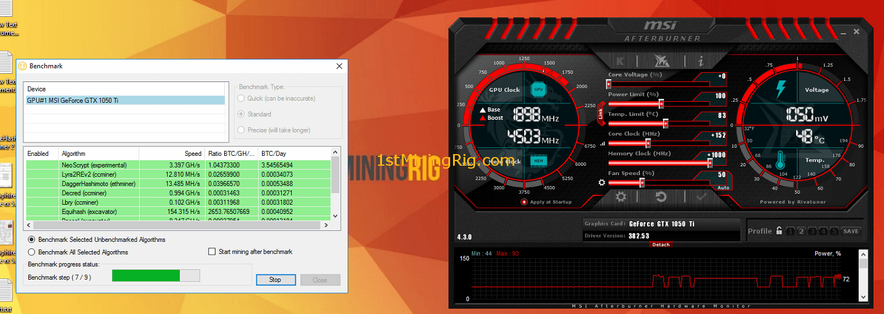884x314 pixels.
Task: Click lightning bolt voltage icon
Action: pos(781,90)
